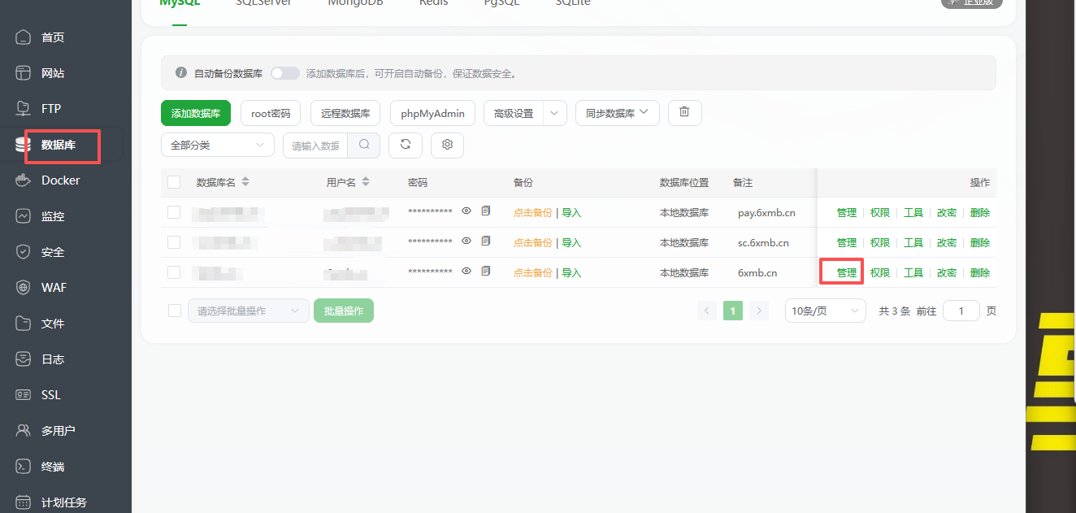This screenshot has height=513, width=1076.
Task: Show password for sc.6xmb.cn database
Action: (x=466, y=241)
